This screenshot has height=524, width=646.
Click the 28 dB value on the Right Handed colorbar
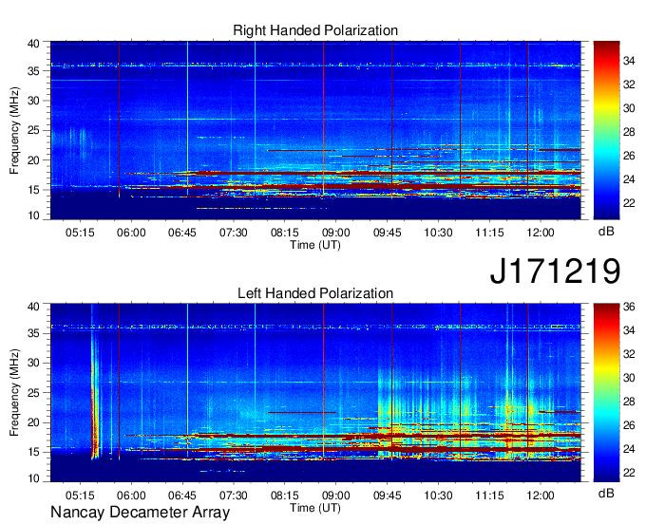(629, 132)
